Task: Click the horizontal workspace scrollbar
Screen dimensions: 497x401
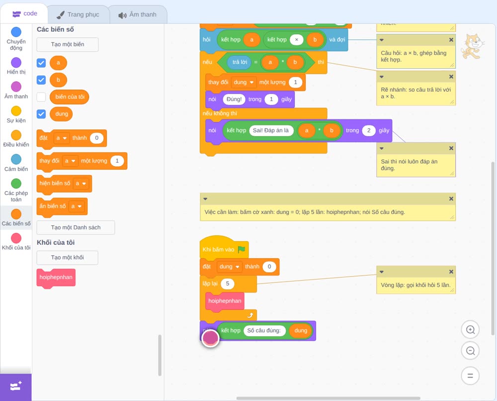Action: click(x=329, y=398)
